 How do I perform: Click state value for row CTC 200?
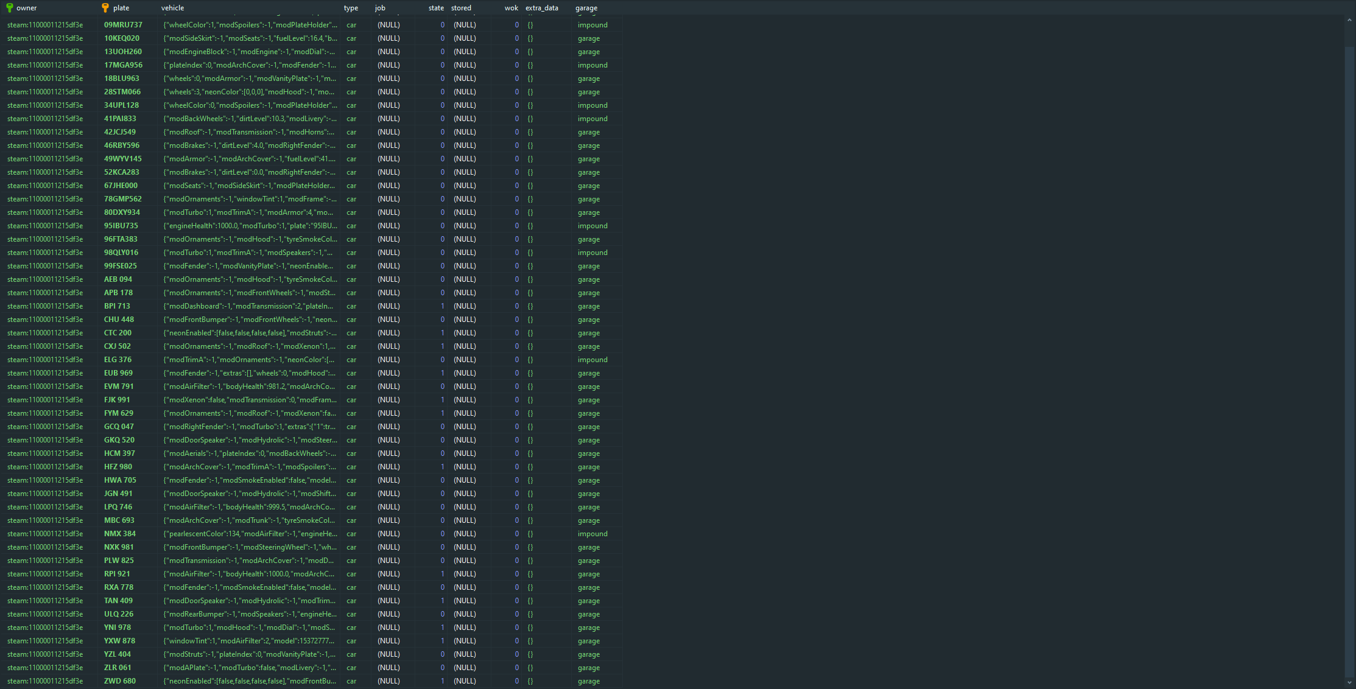(442, 333)
